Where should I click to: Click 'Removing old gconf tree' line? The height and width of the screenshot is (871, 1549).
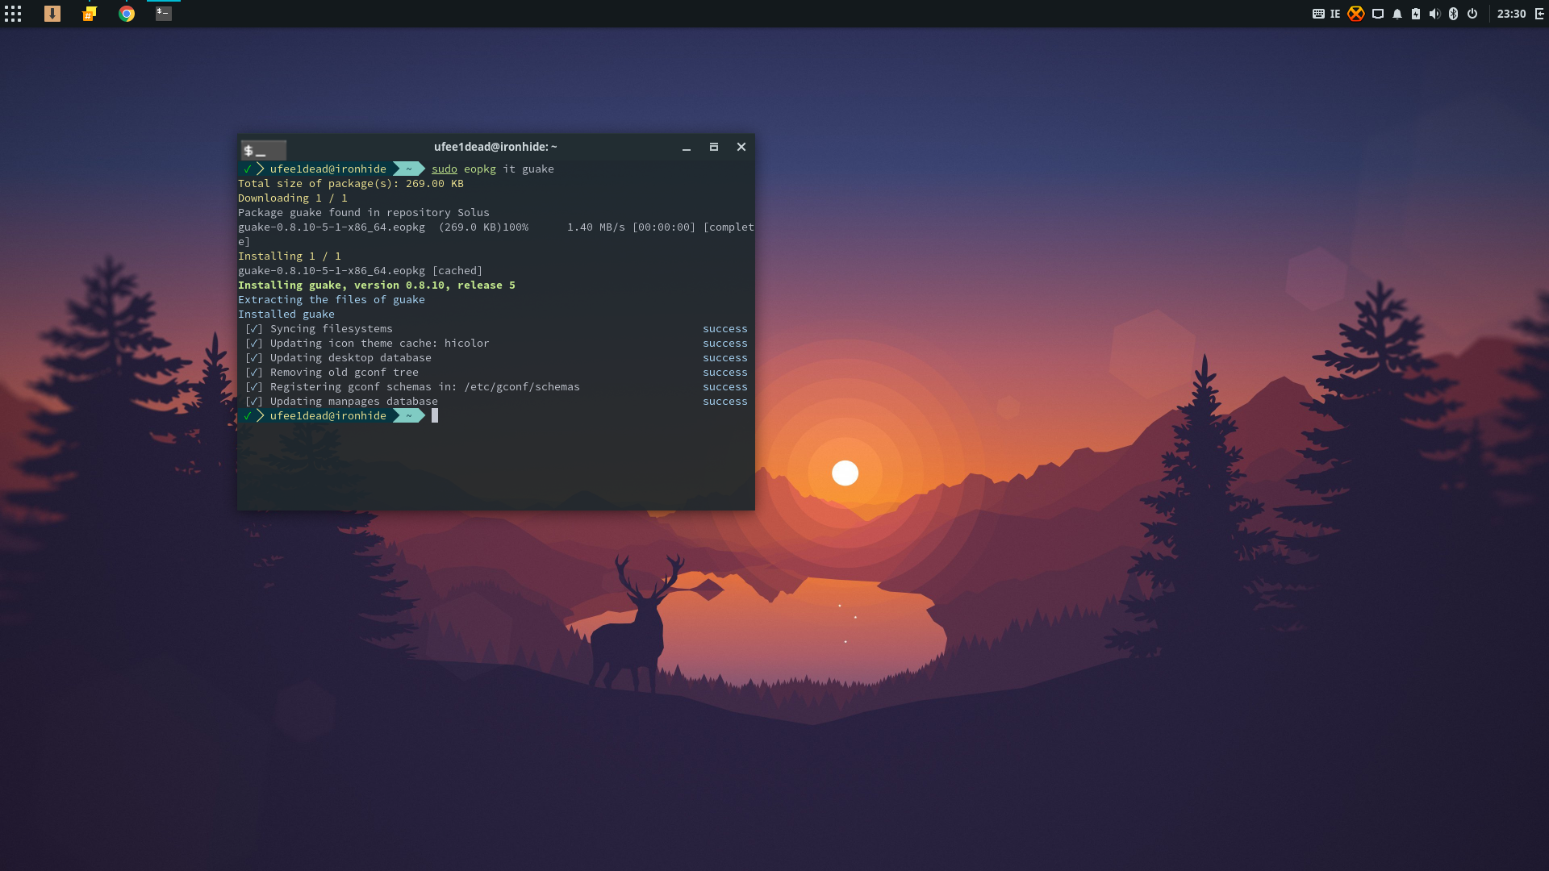(344, 373)
